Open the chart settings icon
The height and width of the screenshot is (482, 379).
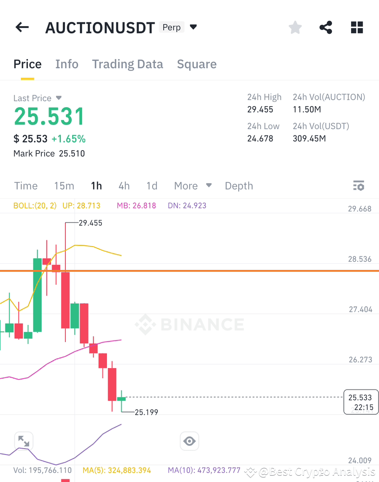pyautogui.click(x=359, y=185)
